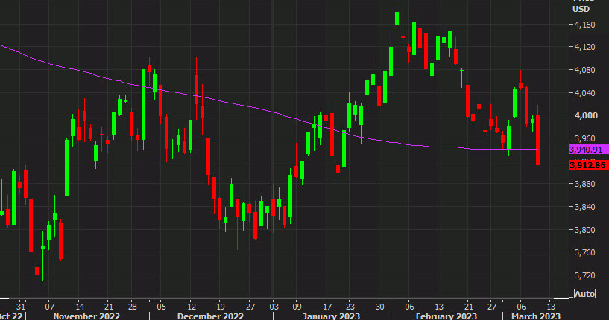This screenshot has height=320, width=609.
Task: Click the 03 date tick label
Action: 274,307
